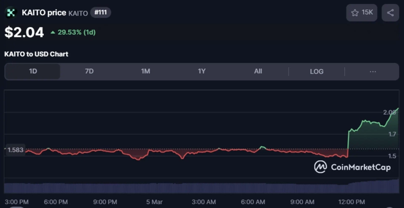Click the KAITO ticker symbol text
The height and width of the screenshot is (208, 404).
click(78, 13)
